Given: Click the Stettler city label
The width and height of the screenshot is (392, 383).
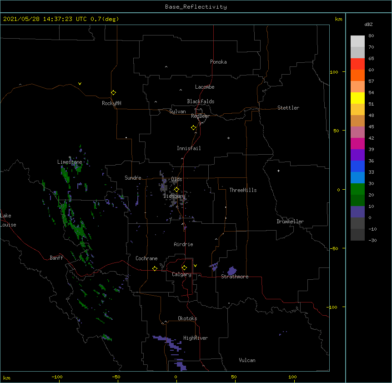Looking at the screenshot, I should [288, 108].
